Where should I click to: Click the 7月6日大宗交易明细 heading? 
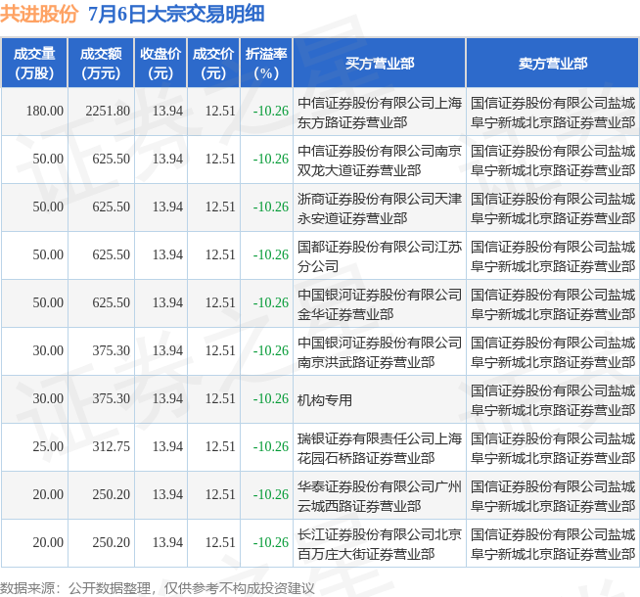[x=176, y=14]
